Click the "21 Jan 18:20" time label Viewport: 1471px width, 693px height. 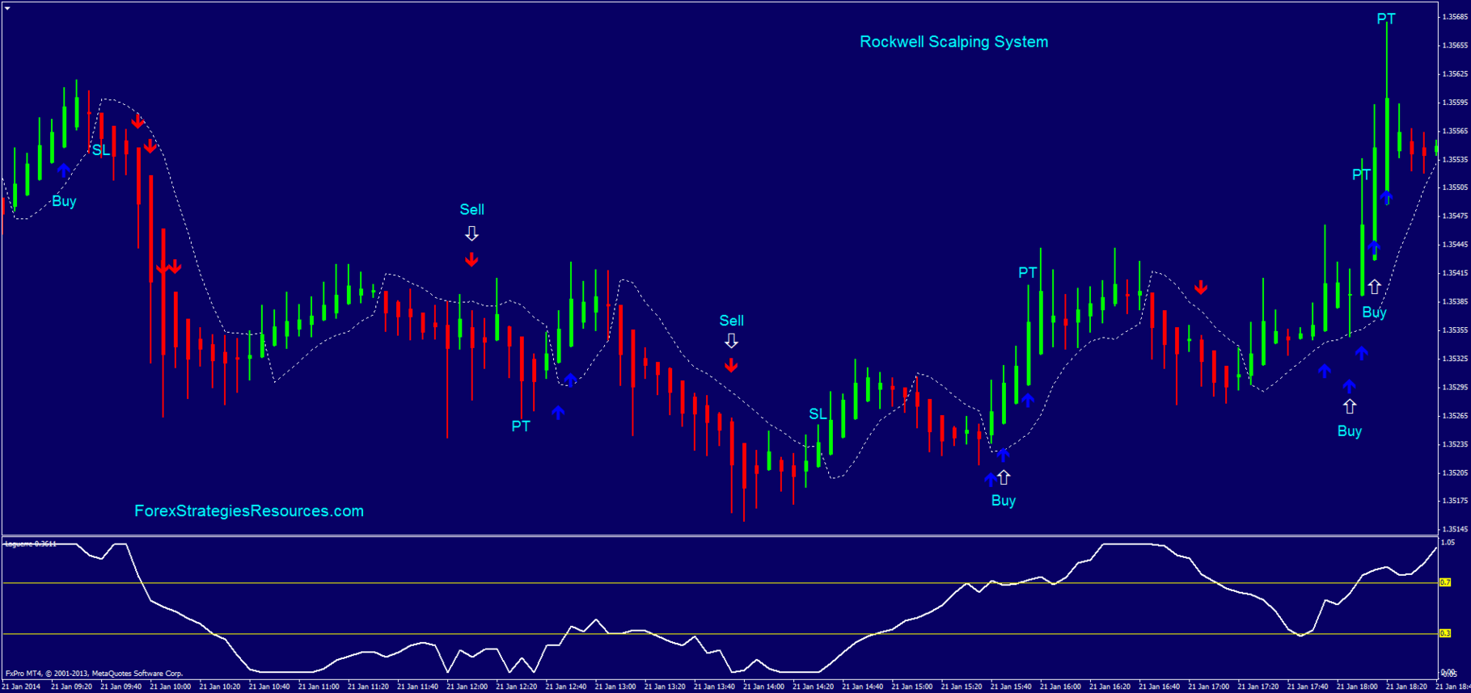click(x=1406, y=687)
